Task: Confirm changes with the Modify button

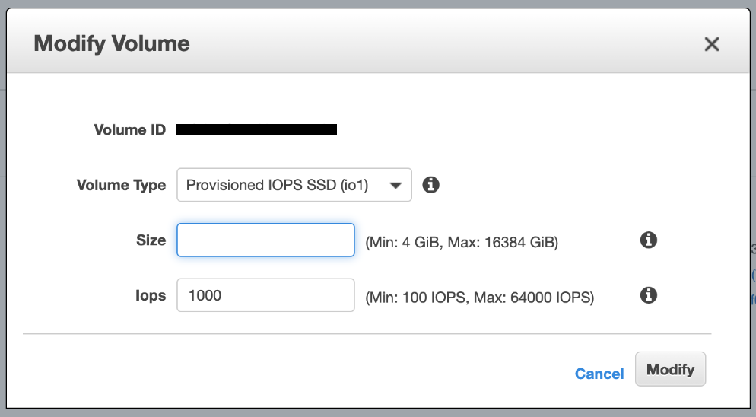Action: point(670,369)
